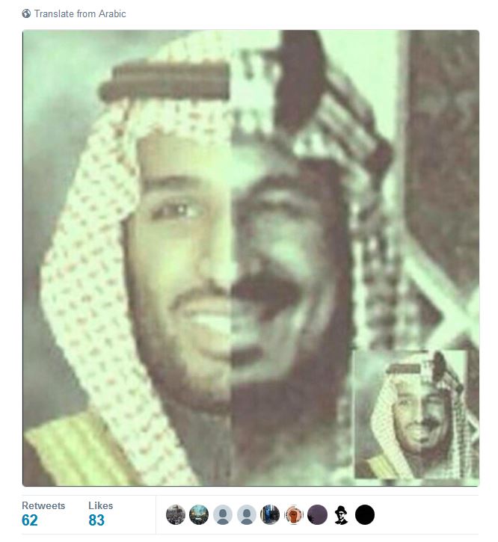Open the Retweets label link
The image size is (498, 542).
43,505
